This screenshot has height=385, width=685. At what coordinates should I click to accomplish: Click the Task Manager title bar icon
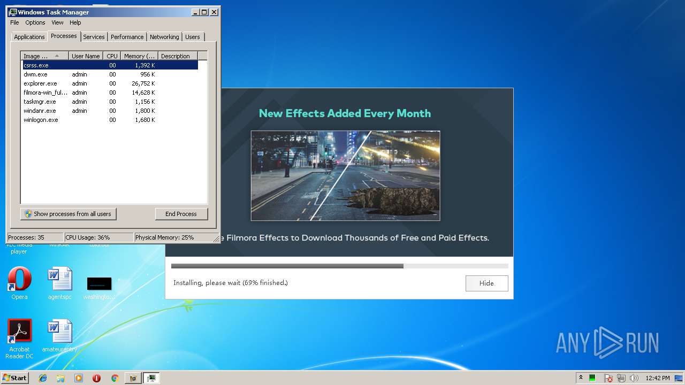(x=13, y=12)
